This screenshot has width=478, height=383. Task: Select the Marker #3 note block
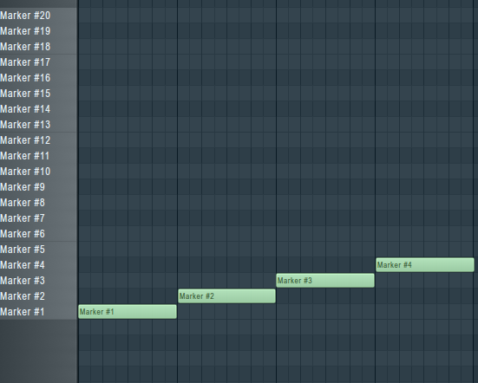(325, 281)
